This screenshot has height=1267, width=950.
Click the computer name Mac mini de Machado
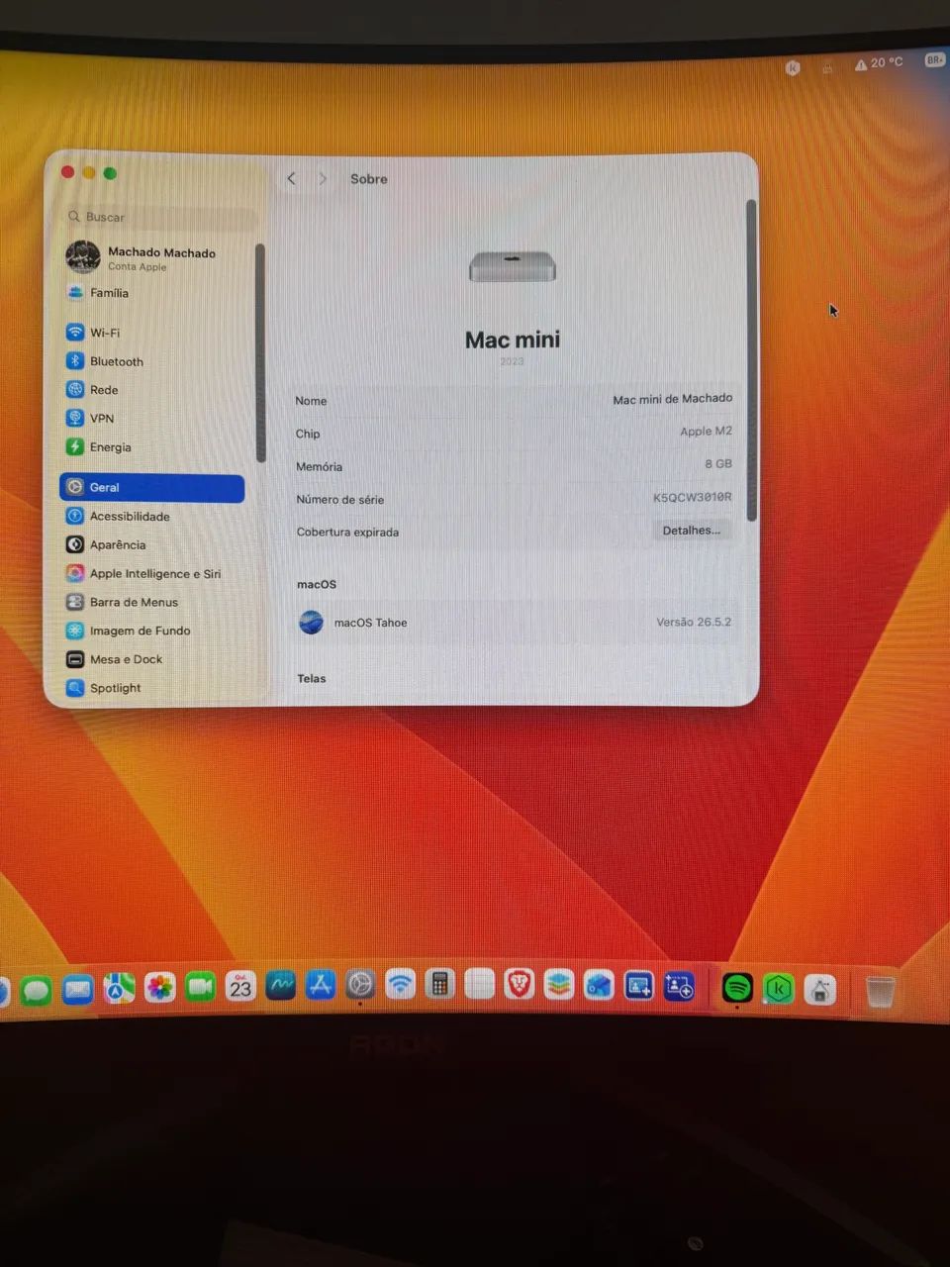coord(672,399)
